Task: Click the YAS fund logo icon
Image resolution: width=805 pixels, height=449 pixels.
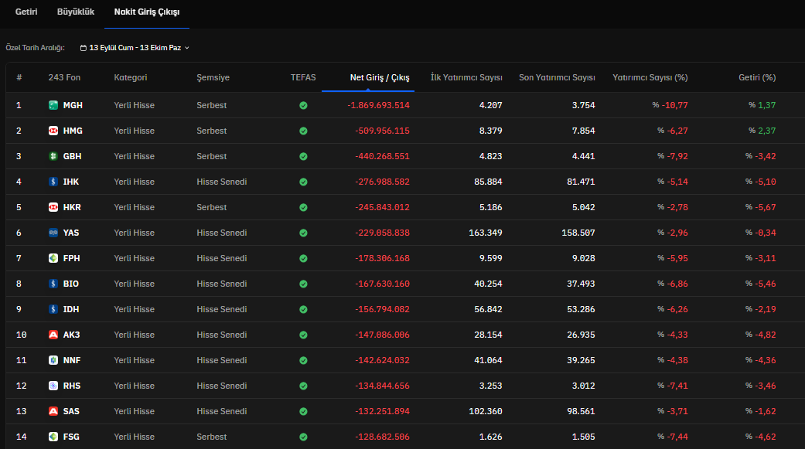Action: pos(53,233)
